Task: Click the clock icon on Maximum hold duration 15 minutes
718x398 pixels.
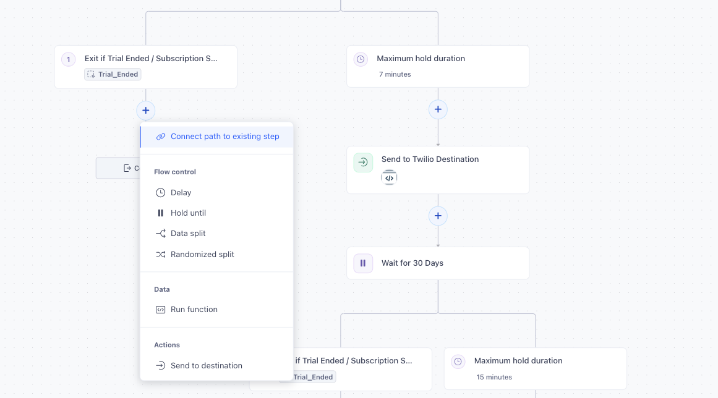Action: (457, 361)
